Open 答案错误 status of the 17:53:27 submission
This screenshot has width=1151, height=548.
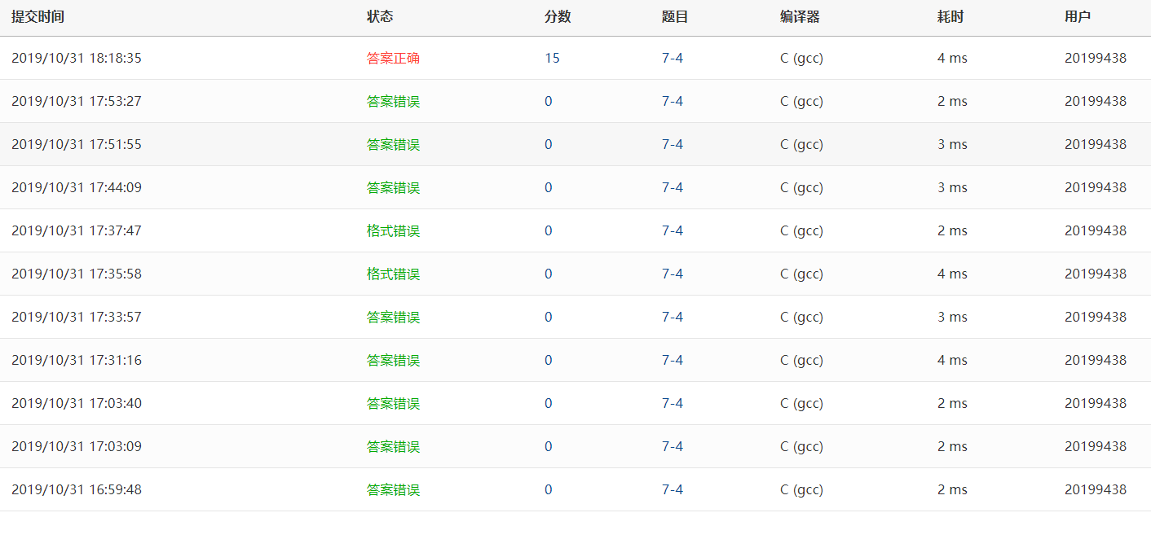click(393, 102)
